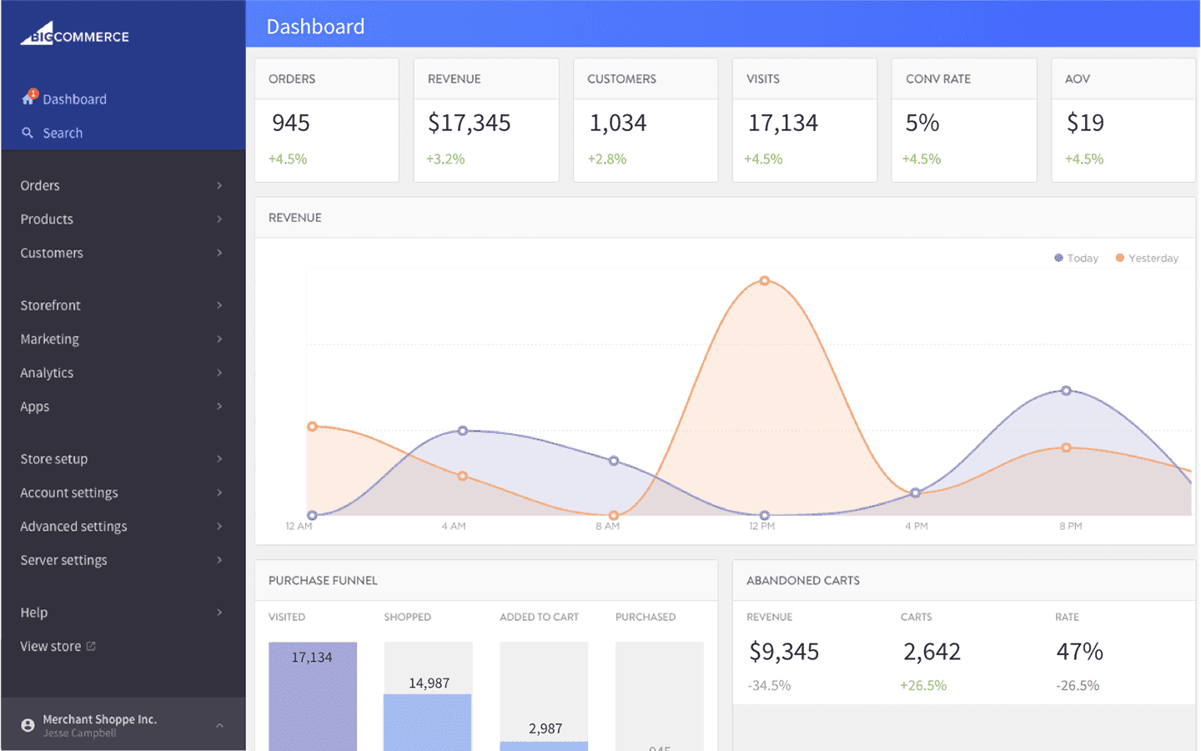Click the BigCommerce logo

coord(75,35)
